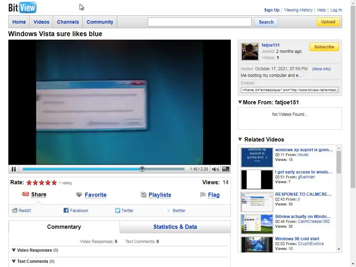Open windows xp suport video thumbnail
Viewport: 356px width, 267px height.
click(257, 157)
